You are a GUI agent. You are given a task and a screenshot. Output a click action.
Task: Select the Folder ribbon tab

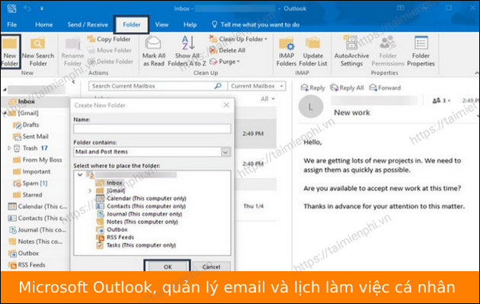131,24
